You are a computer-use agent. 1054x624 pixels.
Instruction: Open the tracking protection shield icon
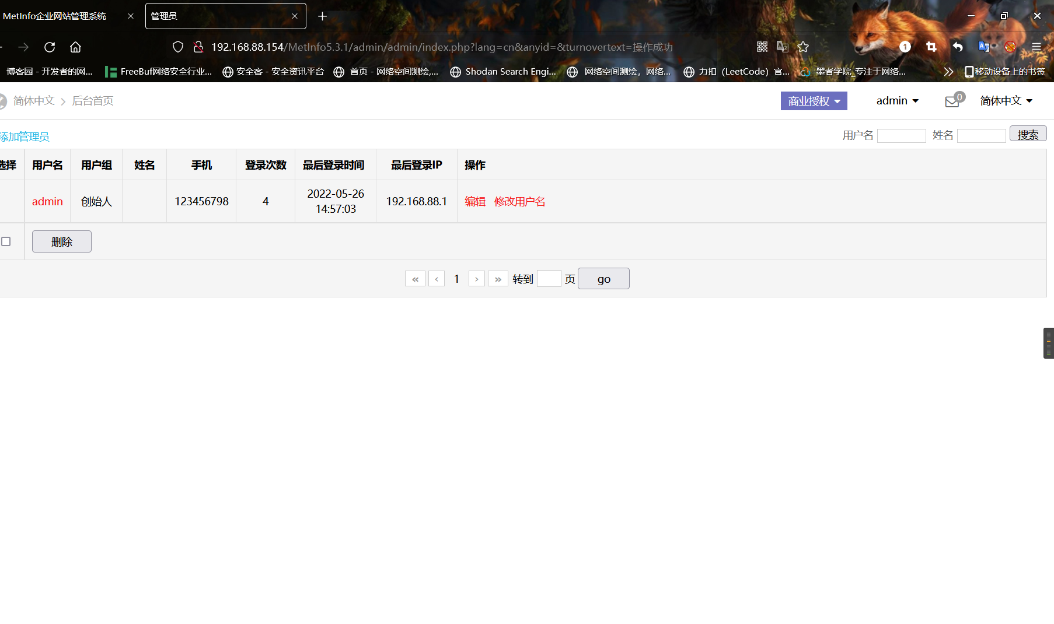pos(178,47)
